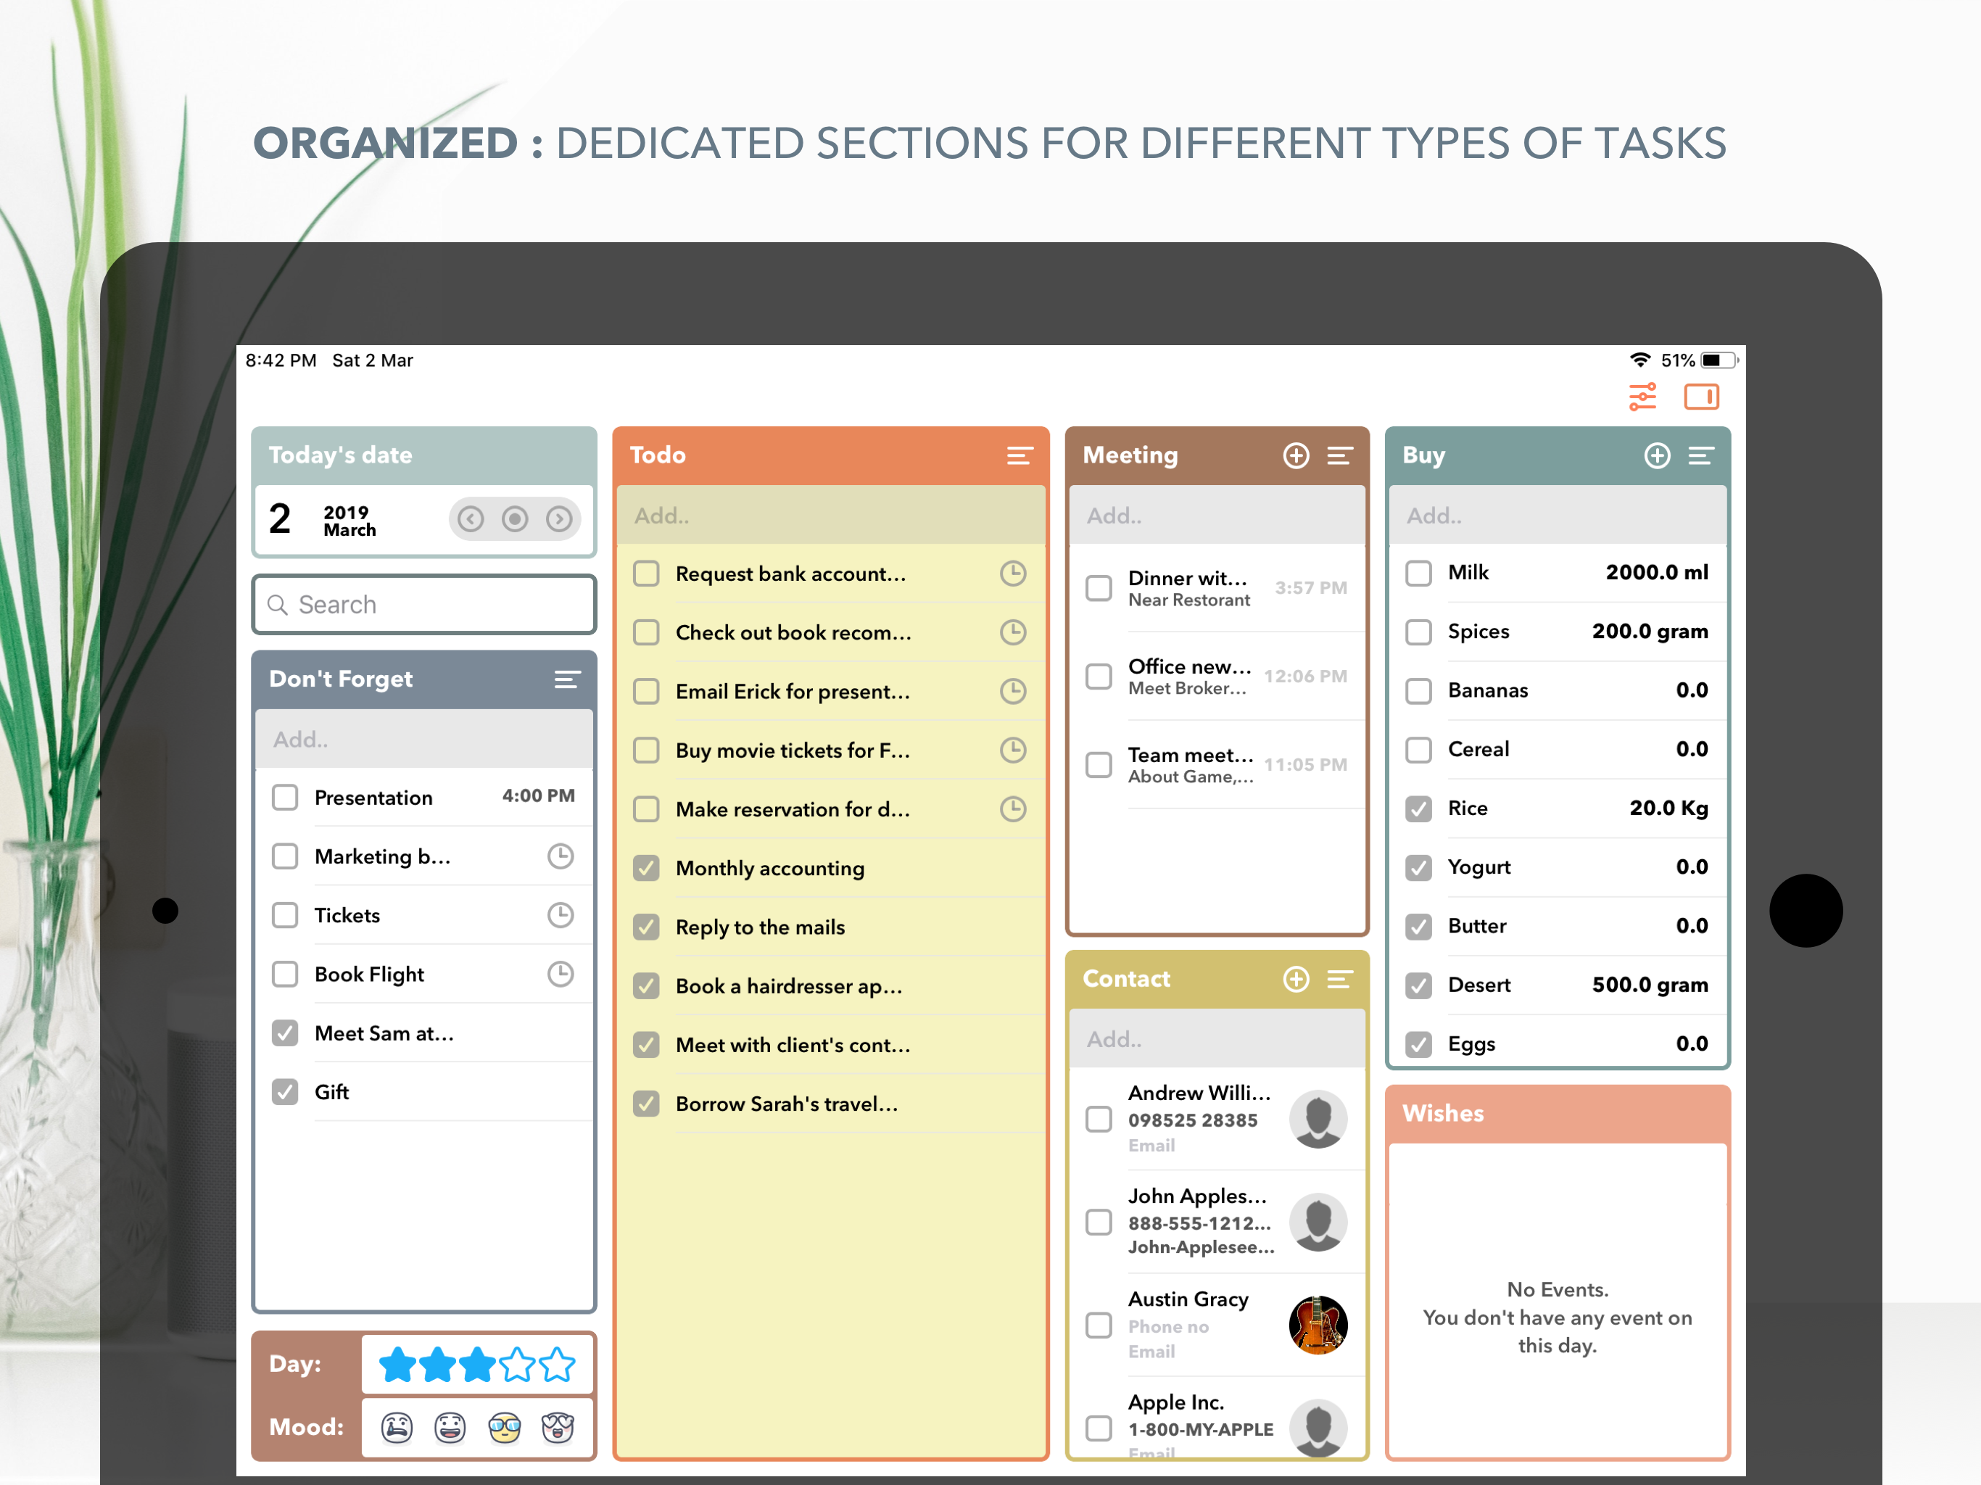The image size is (1981, 1485).
Task: Add a new Contact with plus icon
Action: tap(1296, 979)
